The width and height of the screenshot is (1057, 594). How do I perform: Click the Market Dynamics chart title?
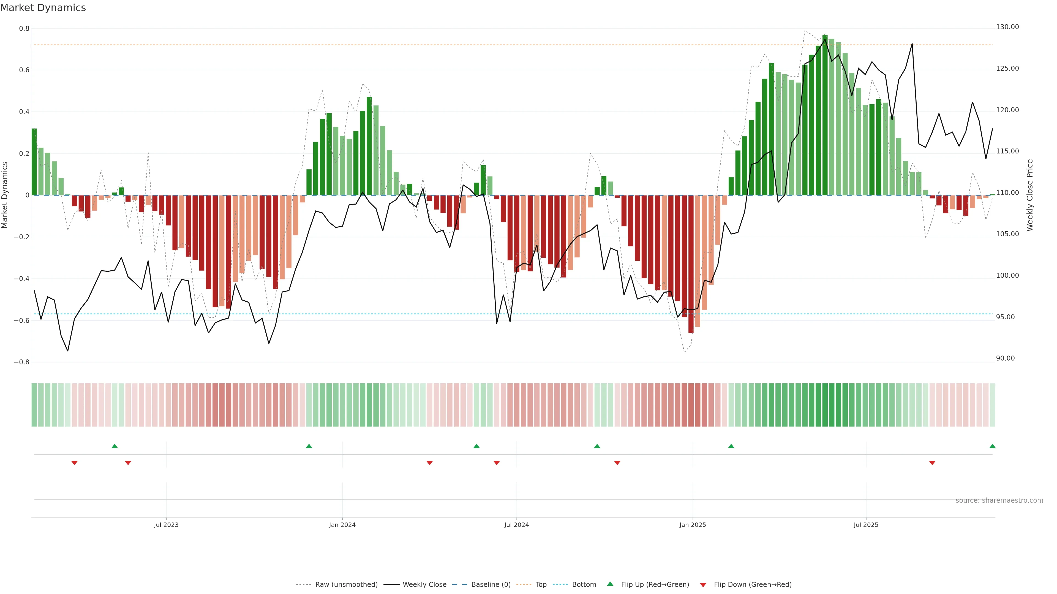coord(43,8)
